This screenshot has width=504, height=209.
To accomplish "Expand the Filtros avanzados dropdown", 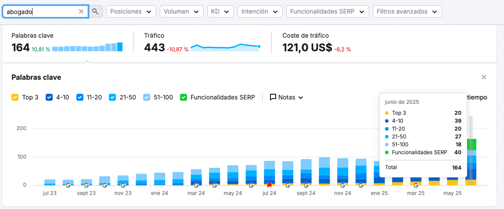I will [407, 11].
